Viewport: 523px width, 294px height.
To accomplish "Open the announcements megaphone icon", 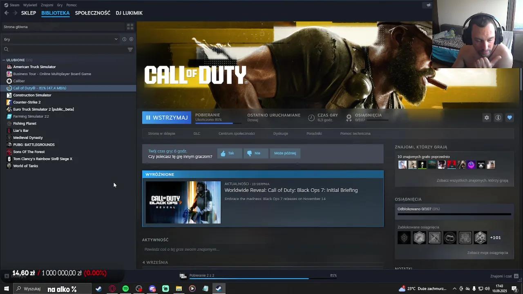I will 429,5.
